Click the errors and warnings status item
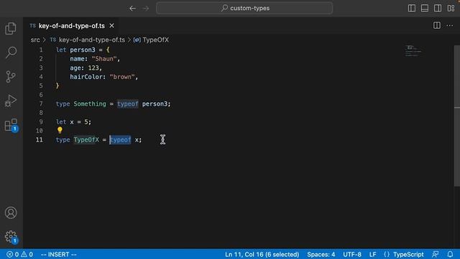Image resolution: width=460 pixels, height=259 pixels. click(x=19, y=254)
